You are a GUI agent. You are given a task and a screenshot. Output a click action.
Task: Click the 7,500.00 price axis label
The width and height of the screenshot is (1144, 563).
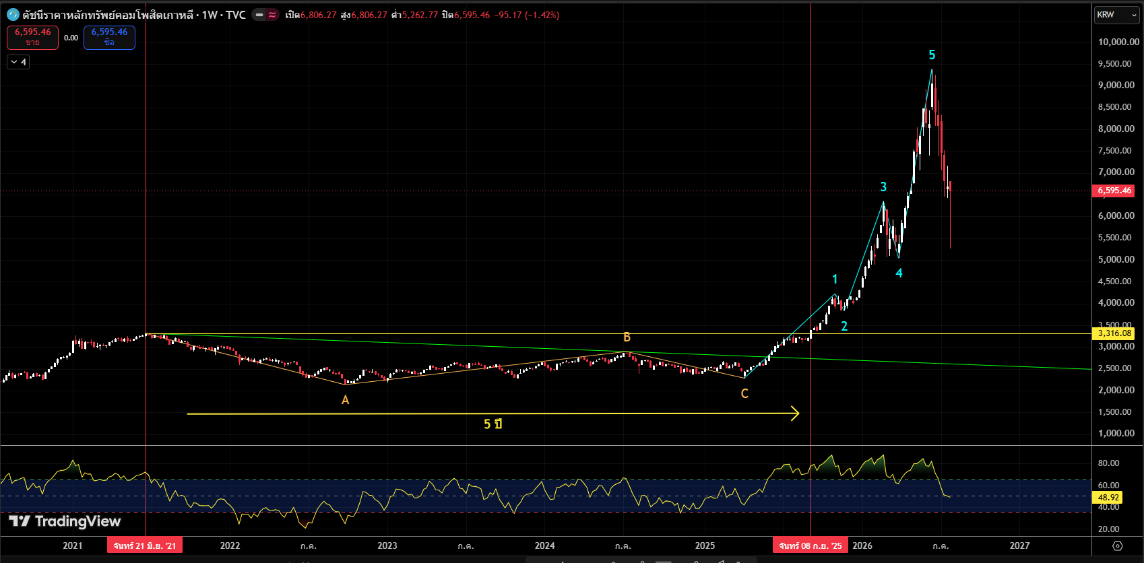pos(1115,151)
